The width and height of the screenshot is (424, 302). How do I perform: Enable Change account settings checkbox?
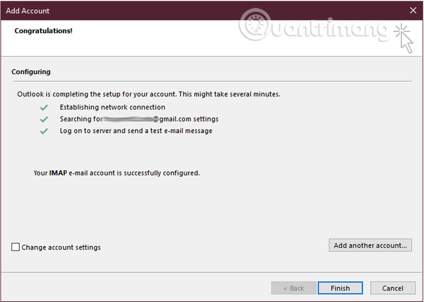tap(16, 247)
